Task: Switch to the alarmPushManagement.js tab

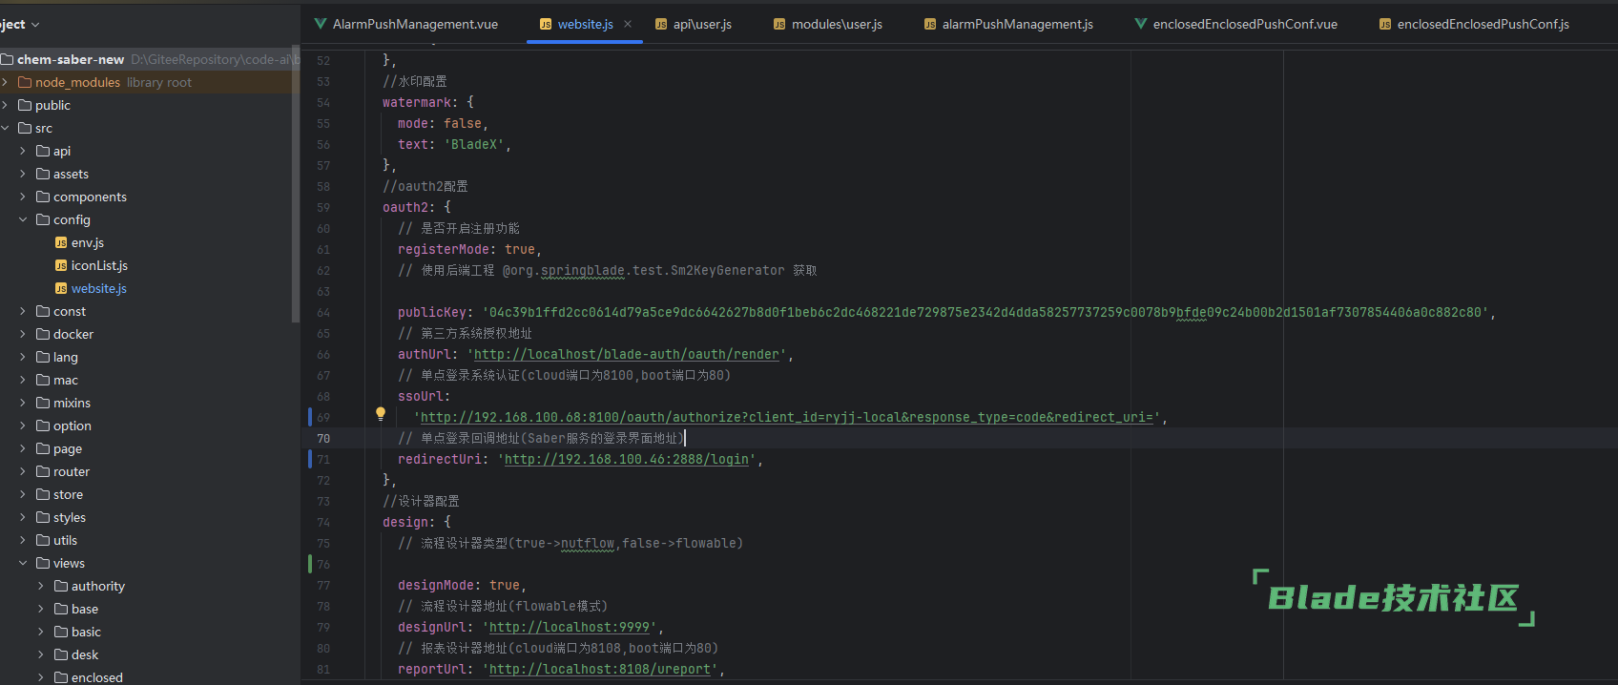Action: [1009, 24]
